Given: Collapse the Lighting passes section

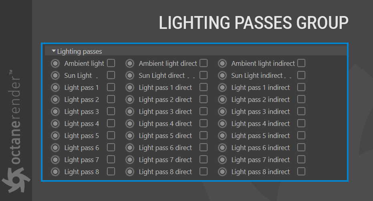Looking at the screenshot, I should click(54, 51).
